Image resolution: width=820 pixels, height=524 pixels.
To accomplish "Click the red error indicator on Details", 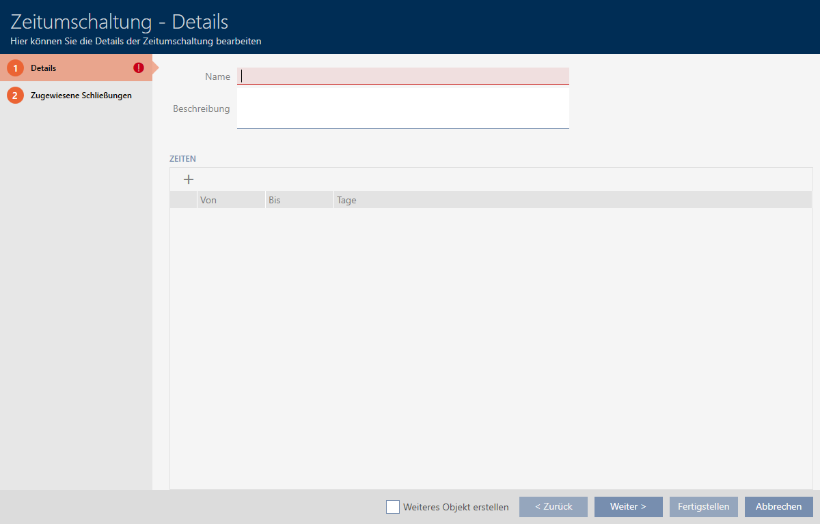I will [x=139, y=68].
